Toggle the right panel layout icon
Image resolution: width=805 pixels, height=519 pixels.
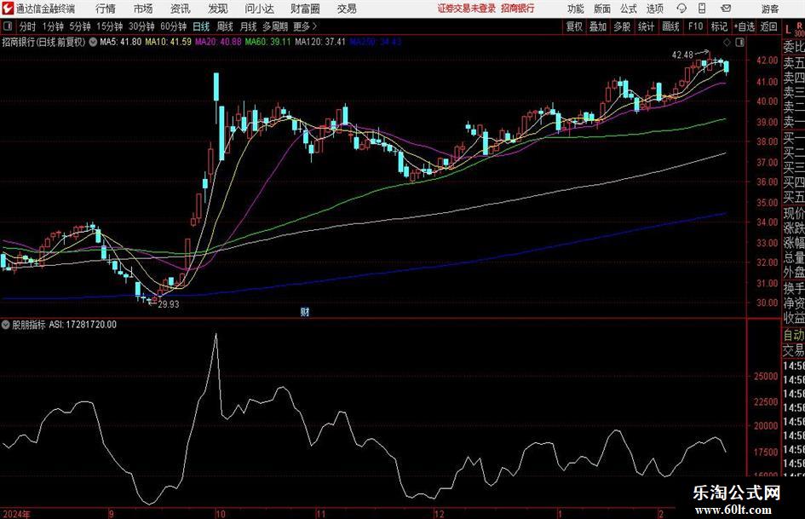pyautogui.click(x=739, y=42)
